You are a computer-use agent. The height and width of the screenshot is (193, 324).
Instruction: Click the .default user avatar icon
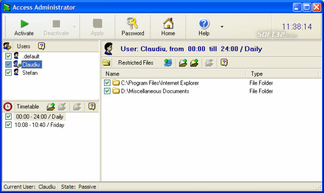pyautogui.click(x=16, y=56)
